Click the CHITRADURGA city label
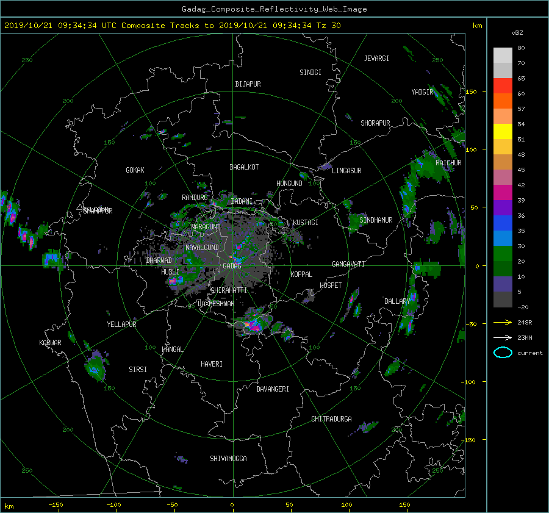Viewport: 549px width, 513px height. click(x=332, y=419)
